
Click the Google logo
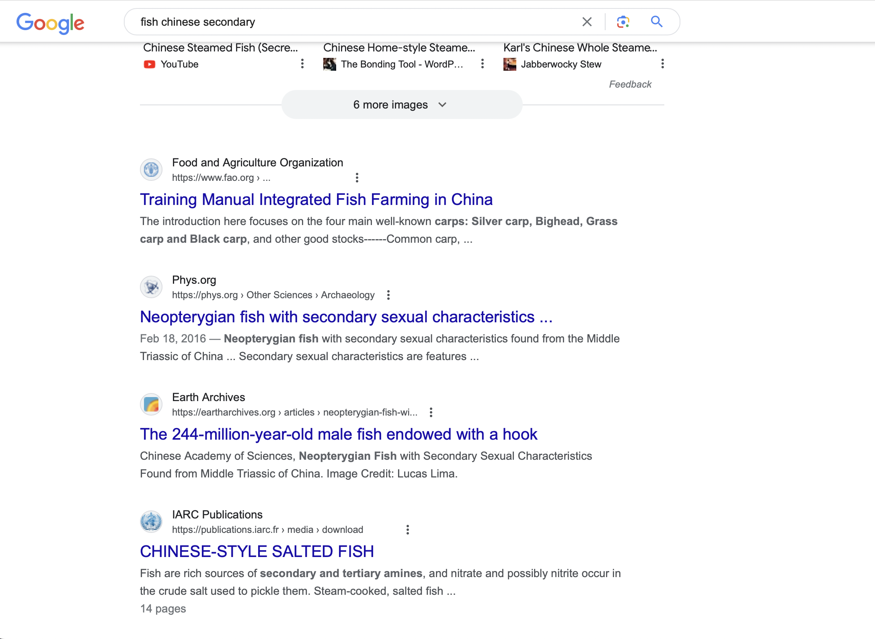click(50, 23)
